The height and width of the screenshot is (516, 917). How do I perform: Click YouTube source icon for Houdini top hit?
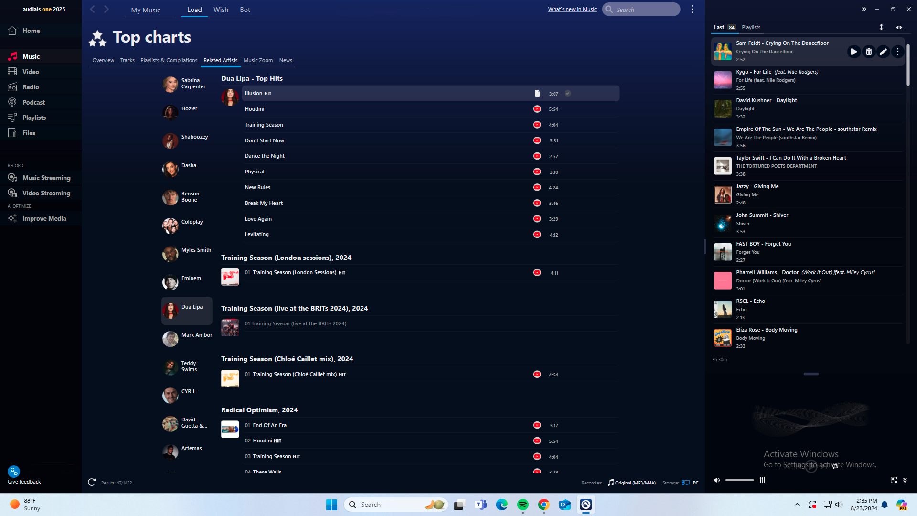tap(537, 109)
